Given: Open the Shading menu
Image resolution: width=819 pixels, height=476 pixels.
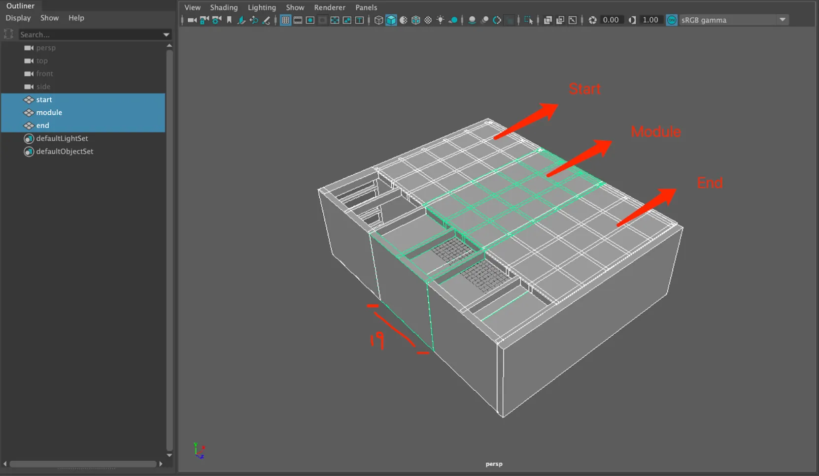Looking at the screenshot, I should point(224,7).
